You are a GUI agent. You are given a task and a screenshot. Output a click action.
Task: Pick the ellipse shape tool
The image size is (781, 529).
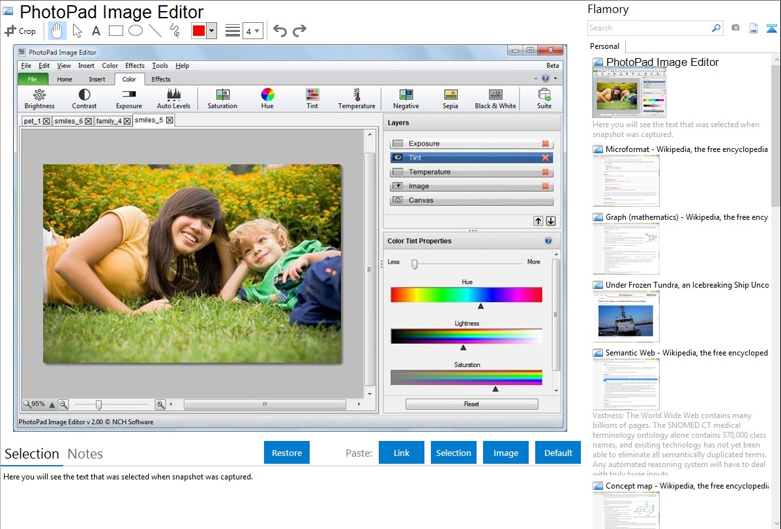point(136,31)
